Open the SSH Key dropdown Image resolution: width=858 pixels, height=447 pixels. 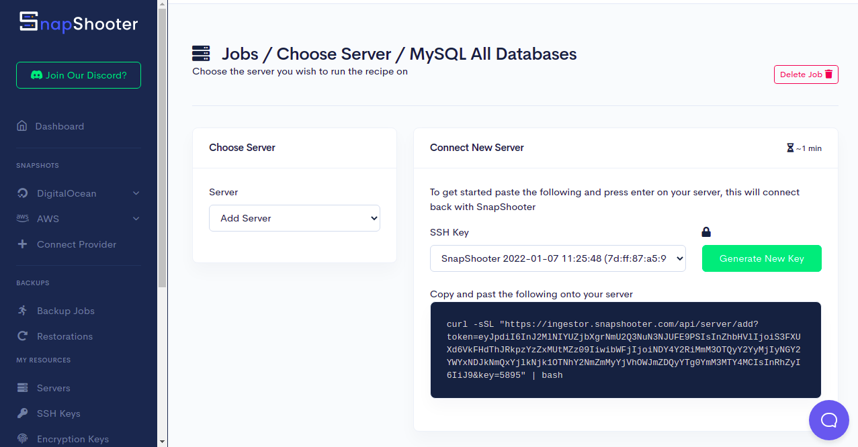coord(558,258)
